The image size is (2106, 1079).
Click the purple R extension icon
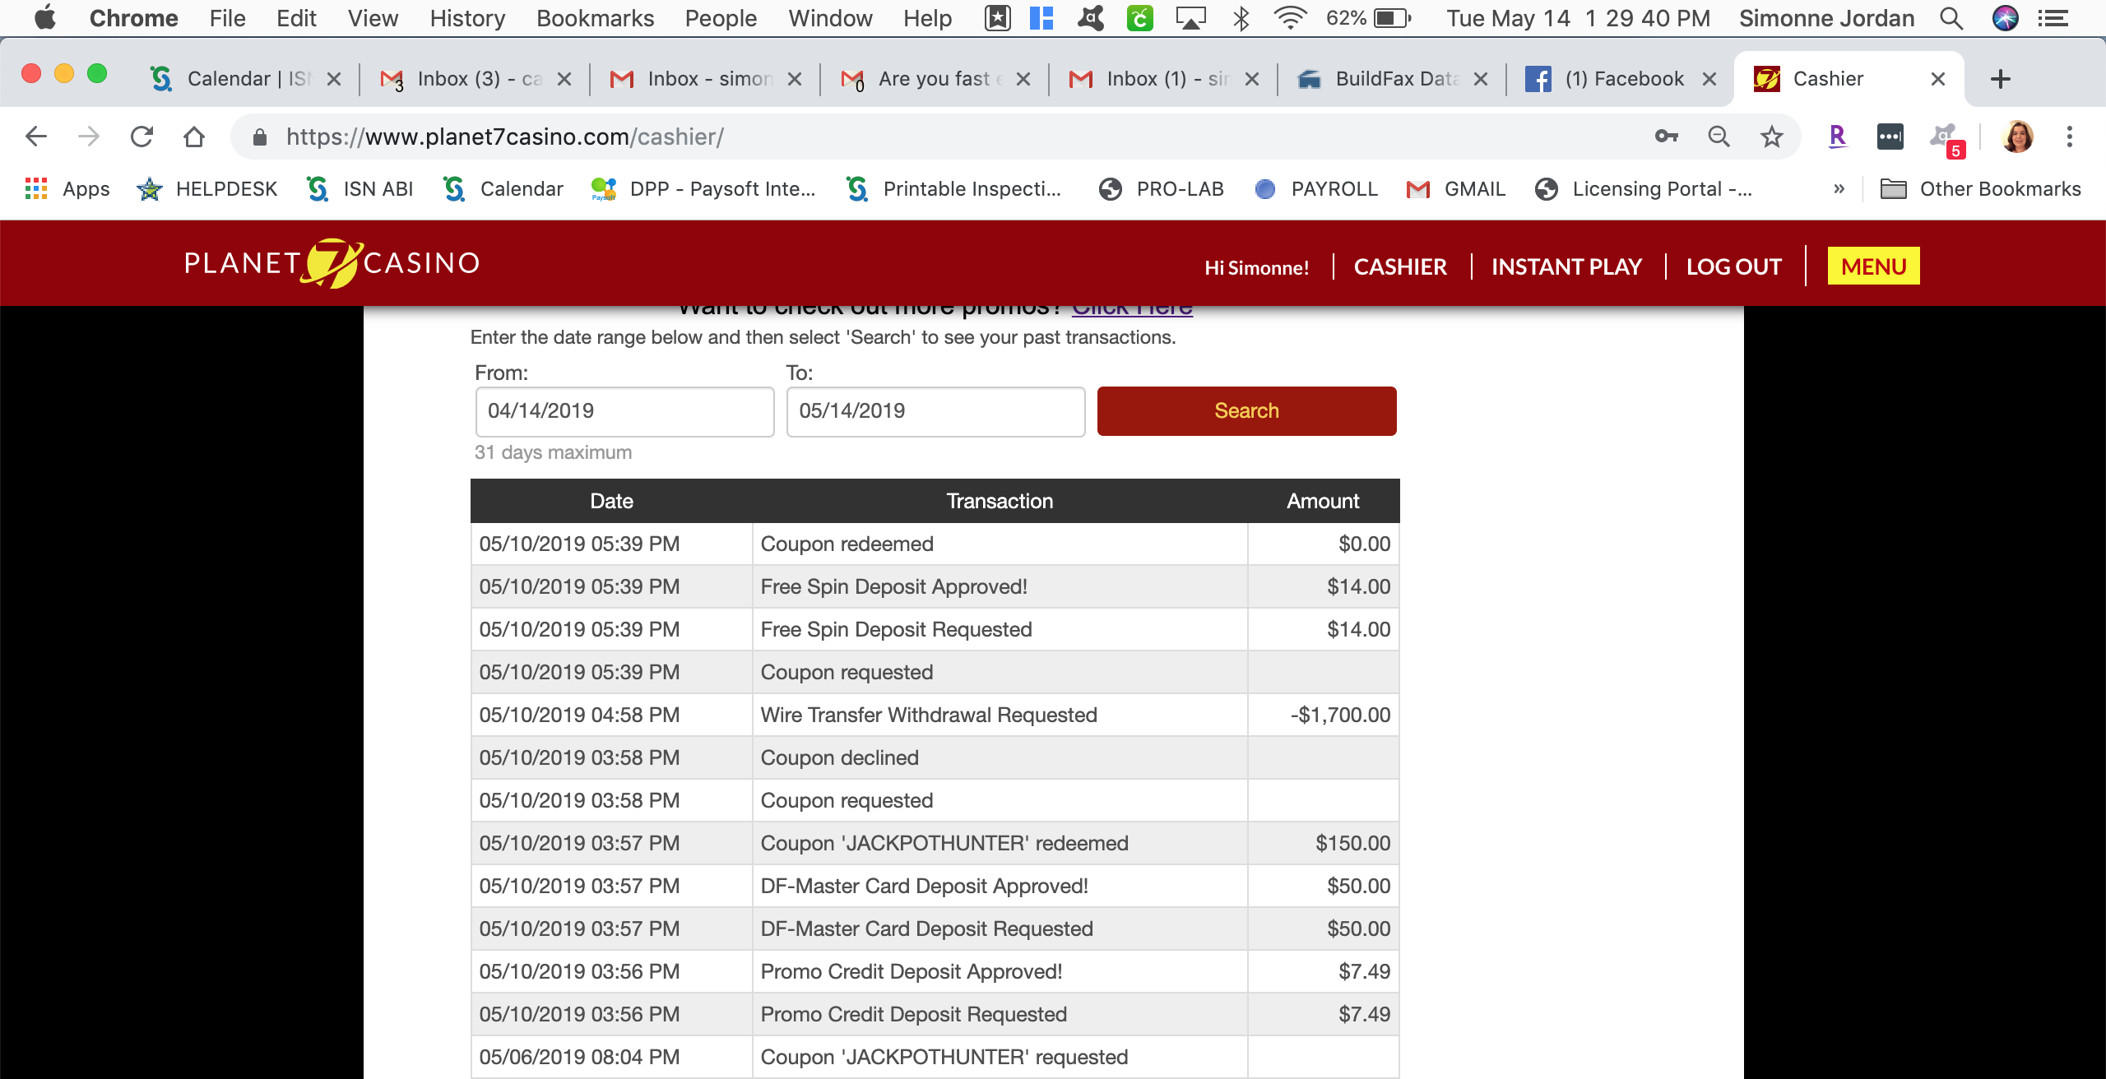(1837, 137)
